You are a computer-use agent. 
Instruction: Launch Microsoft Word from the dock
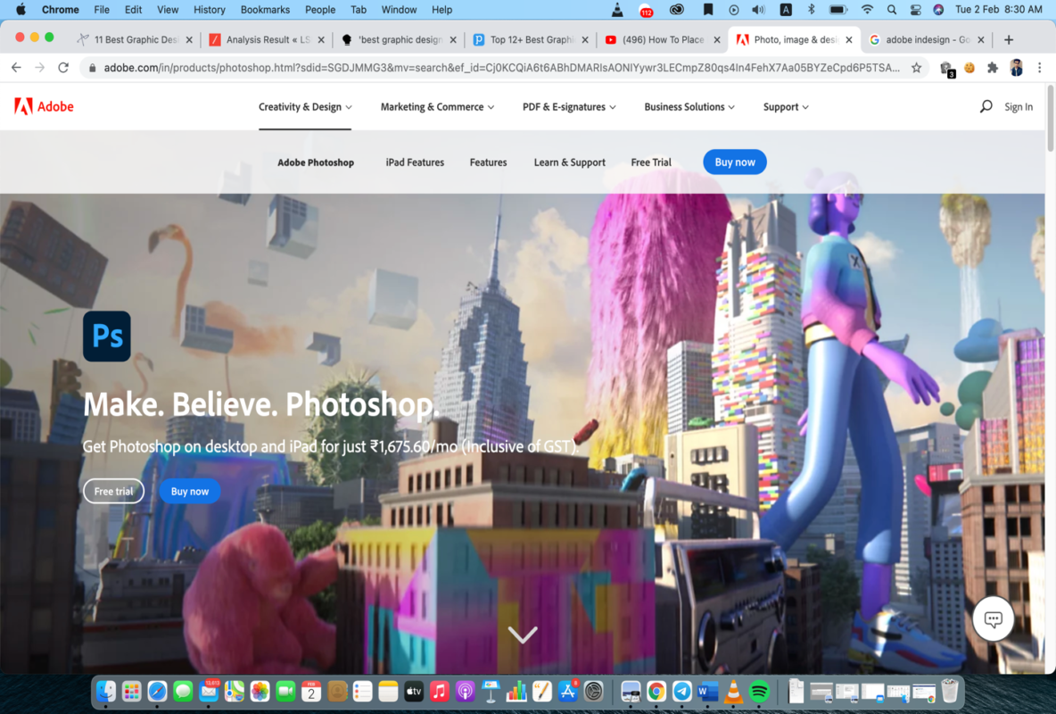pos(707,691)
